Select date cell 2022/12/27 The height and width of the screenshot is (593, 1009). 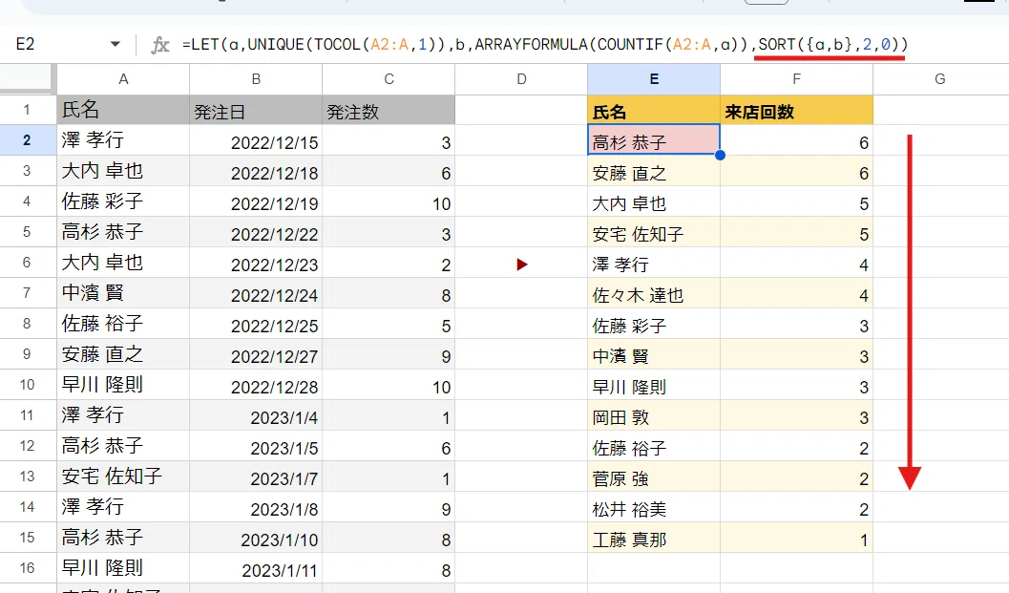(256, 355)
